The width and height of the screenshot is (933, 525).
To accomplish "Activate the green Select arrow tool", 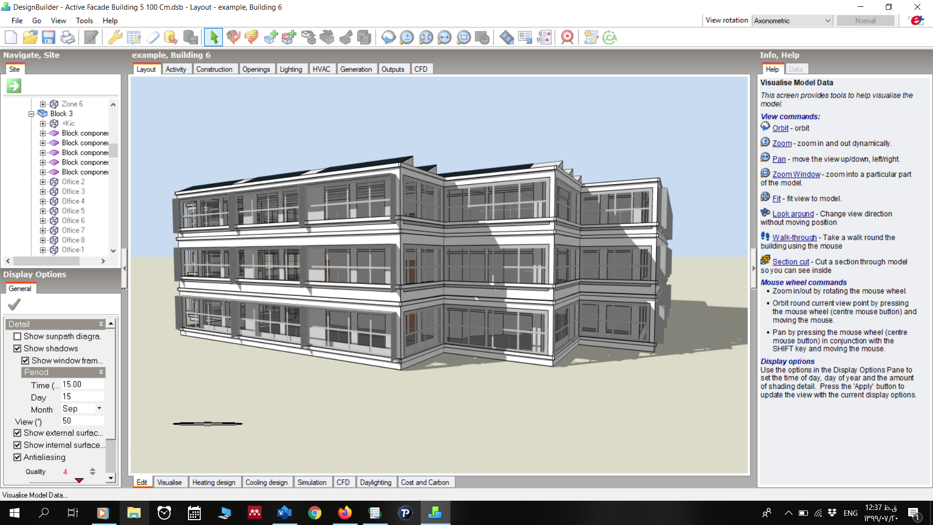I will coord(214,37).
